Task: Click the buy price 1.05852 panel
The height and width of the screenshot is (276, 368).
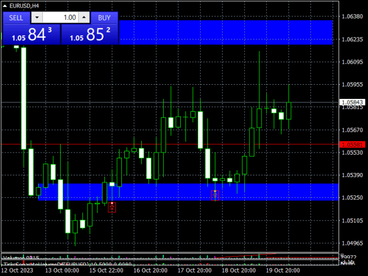Action: tap(89, 35)
